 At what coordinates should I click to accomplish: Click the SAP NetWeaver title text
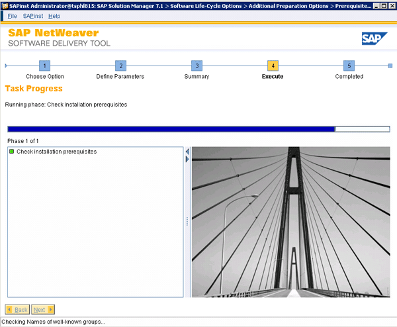(x=54, y=33)
